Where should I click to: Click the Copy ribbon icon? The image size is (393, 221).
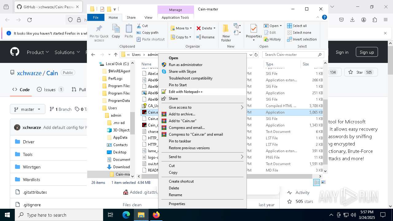(116, 31)
